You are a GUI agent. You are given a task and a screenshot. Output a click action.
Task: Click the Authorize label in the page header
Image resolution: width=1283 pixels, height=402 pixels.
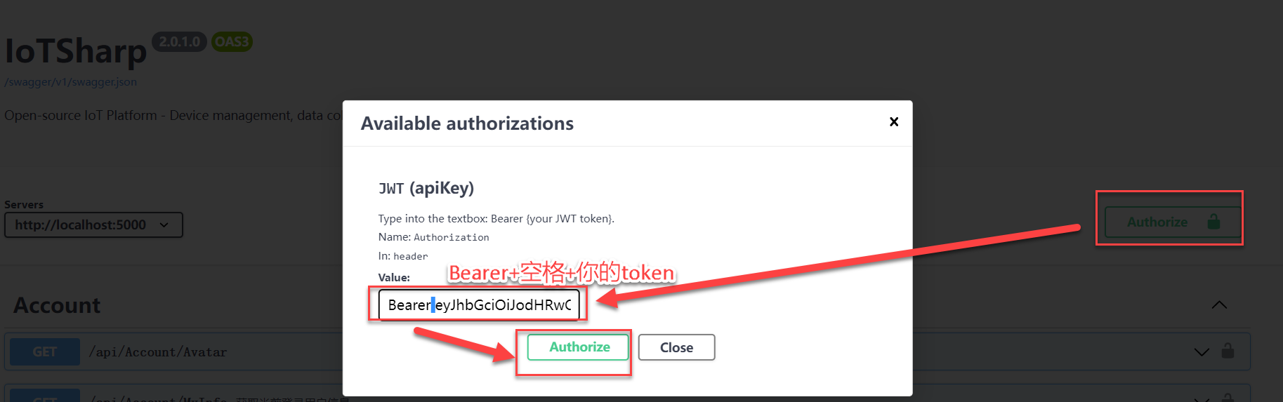[x=1157, y=222]
